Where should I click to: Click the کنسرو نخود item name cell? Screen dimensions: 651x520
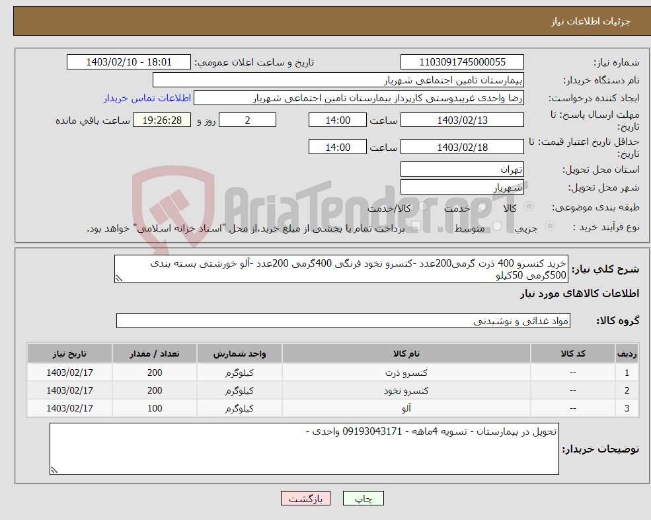[x=406, y=391]
